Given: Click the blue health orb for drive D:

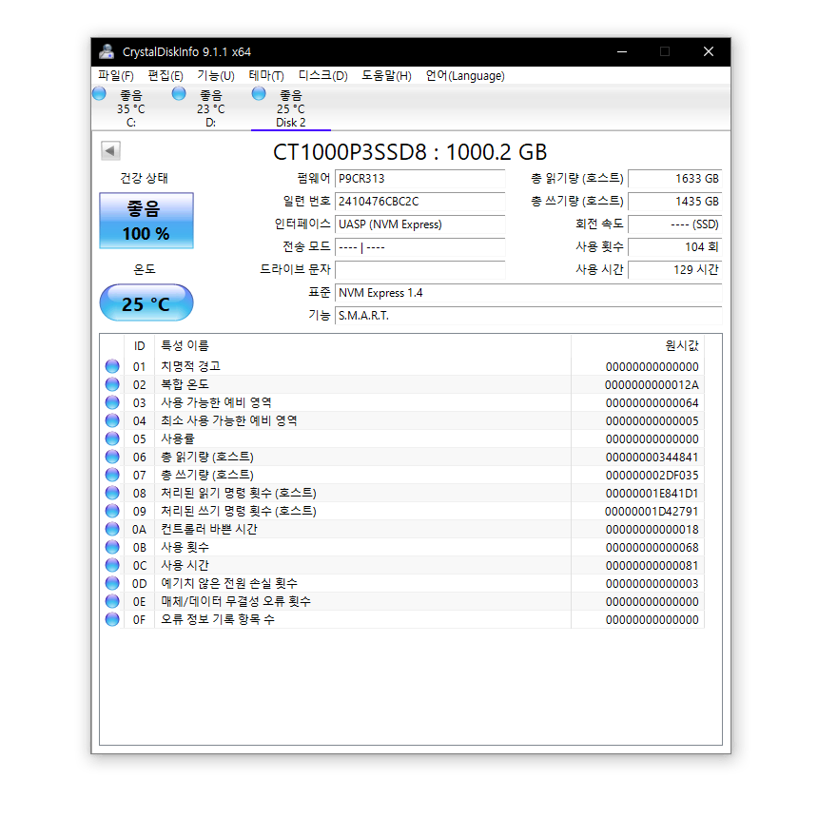Looking at the screenshot, I should (179, 94).
